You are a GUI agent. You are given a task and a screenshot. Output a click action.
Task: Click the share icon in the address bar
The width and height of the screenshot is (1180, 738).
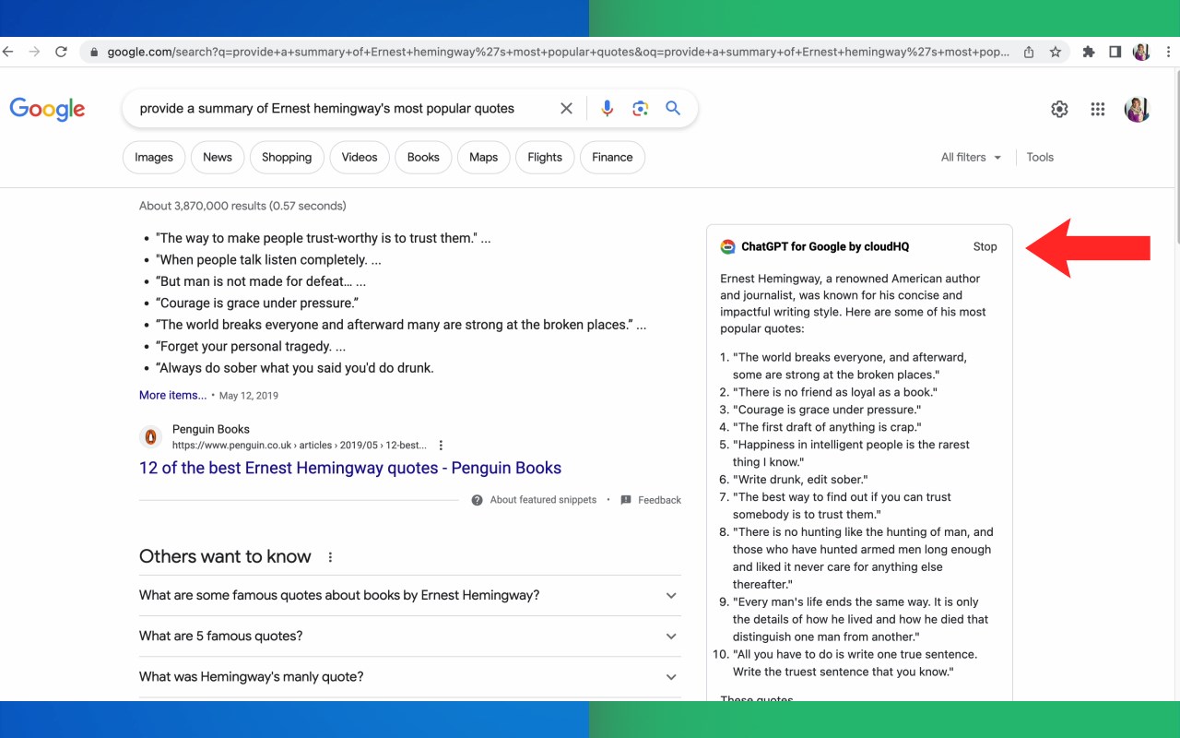tap(1029, 52)
